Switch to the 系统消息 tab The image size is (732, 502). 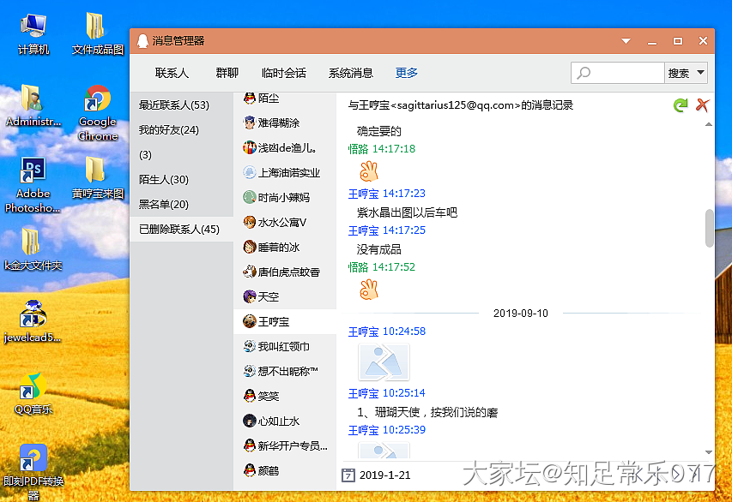tap(351, 73)
